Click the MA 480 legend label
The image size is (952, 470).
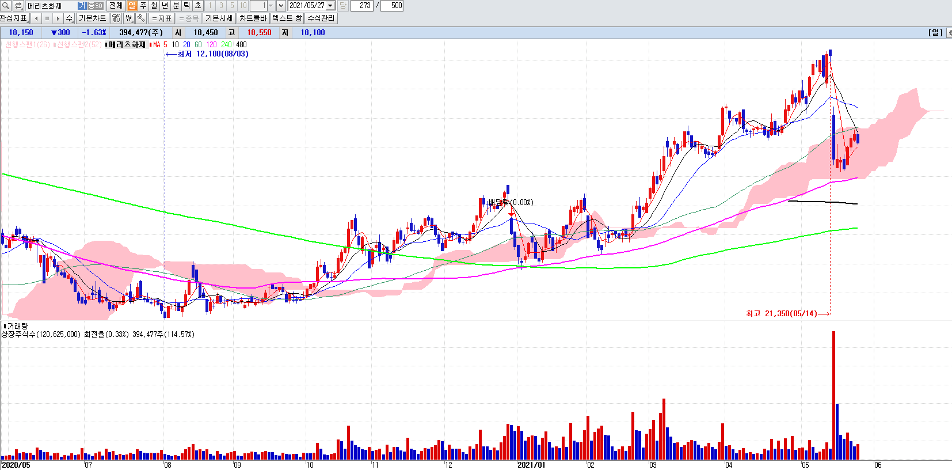coord(241,44)
